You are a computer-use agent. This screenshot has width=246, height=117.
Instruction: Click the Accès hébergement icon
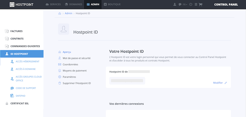pos(12,62)
